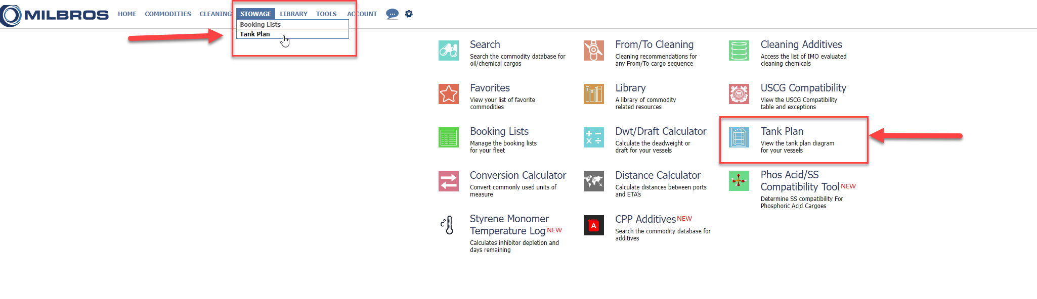Open the Favorites star icon

point(448,94)
